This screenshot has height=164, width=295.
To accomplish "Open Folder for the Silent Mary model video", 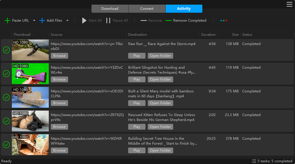I will coord(160,103).
